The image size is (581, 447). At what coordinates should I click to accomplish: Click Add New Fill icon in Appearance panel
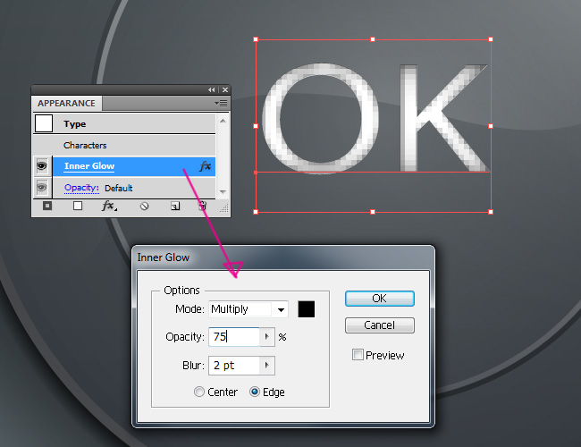[78, 206]
